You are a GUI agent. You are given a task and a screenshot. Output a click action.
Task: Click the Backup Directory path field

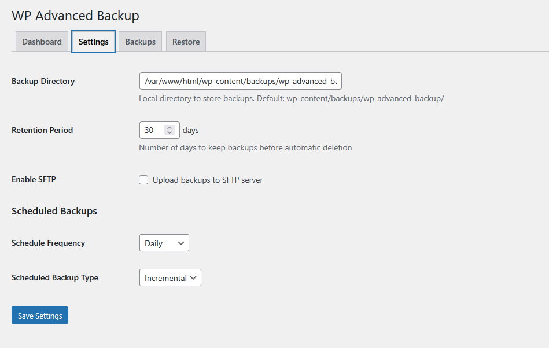[x=241, y=81]
